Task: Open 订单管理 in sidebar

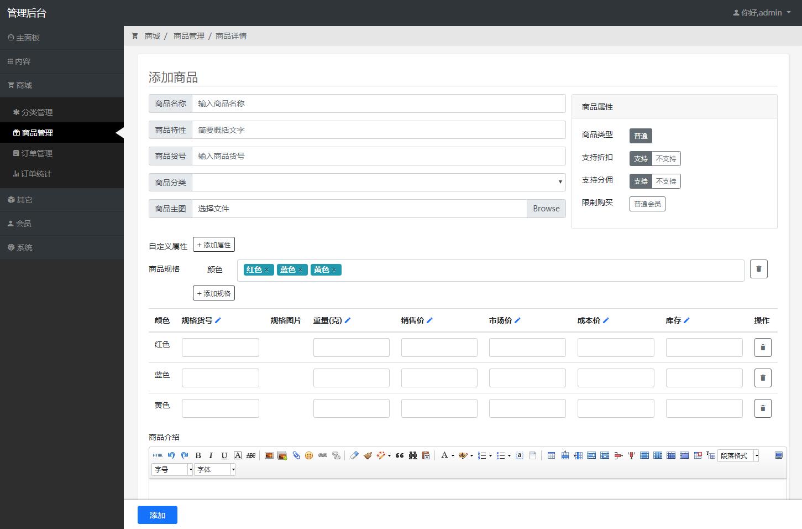Action: [62, 153]
